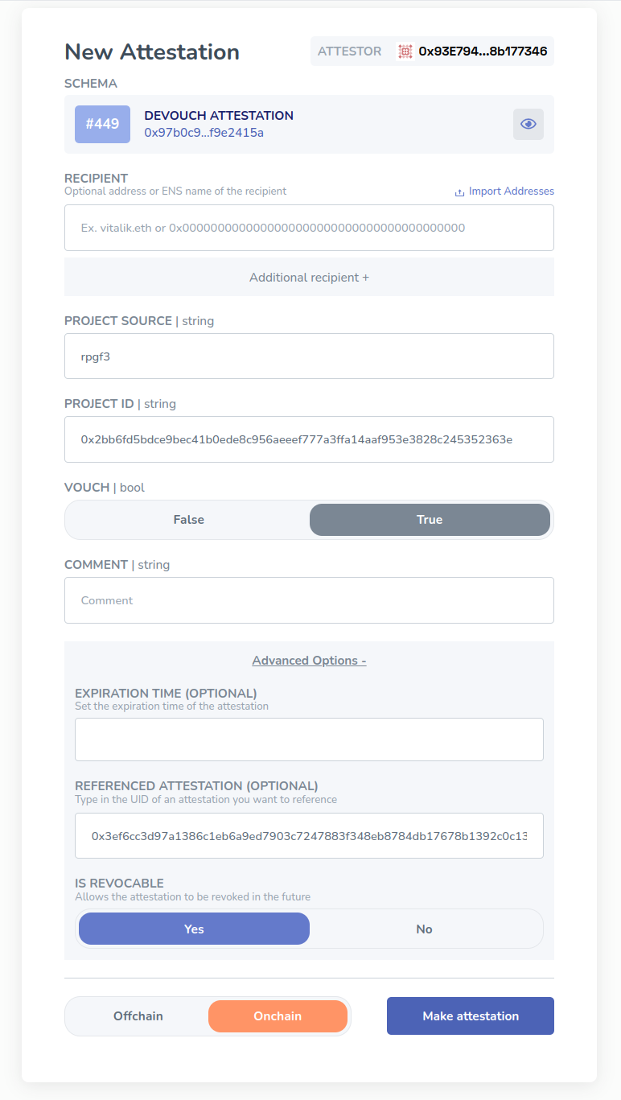The image size is (621, 1100).
Task: Select the #449 schema badge
Action: [102, 124]
